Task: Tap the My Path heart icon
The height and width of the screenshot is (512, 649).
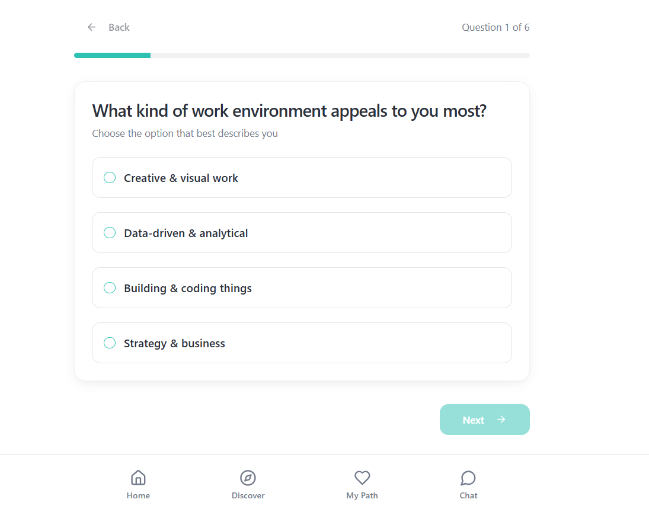Action: [x=362, y=478]
